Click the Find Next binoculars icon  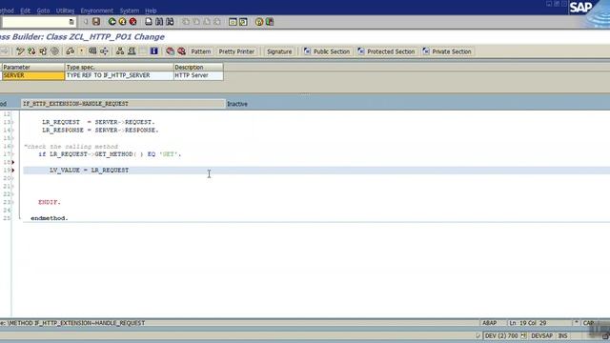170,22
